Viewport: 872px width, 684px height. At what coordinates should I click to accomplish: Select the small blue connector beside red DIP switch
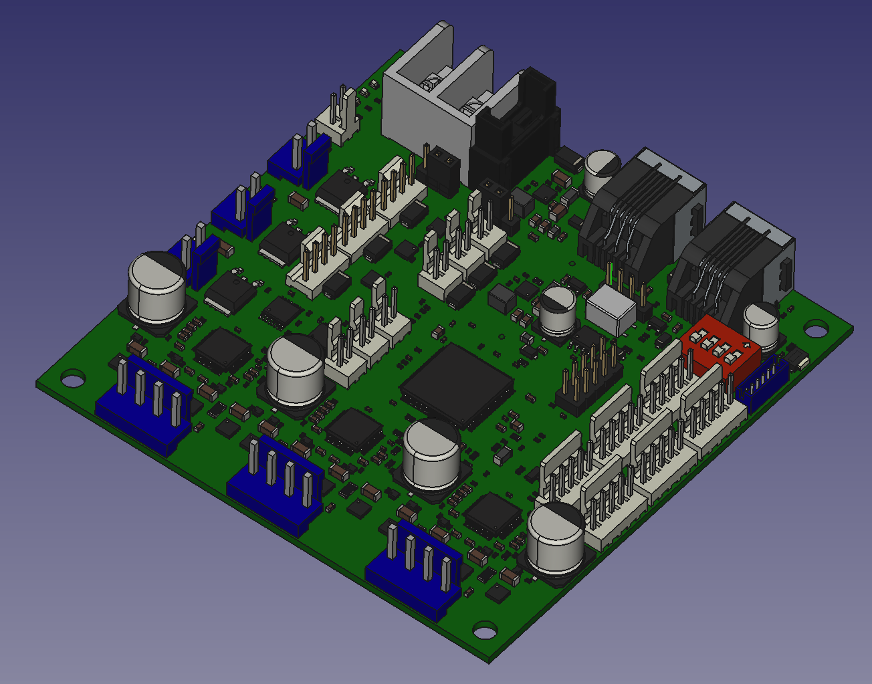[x=762, y=386]
